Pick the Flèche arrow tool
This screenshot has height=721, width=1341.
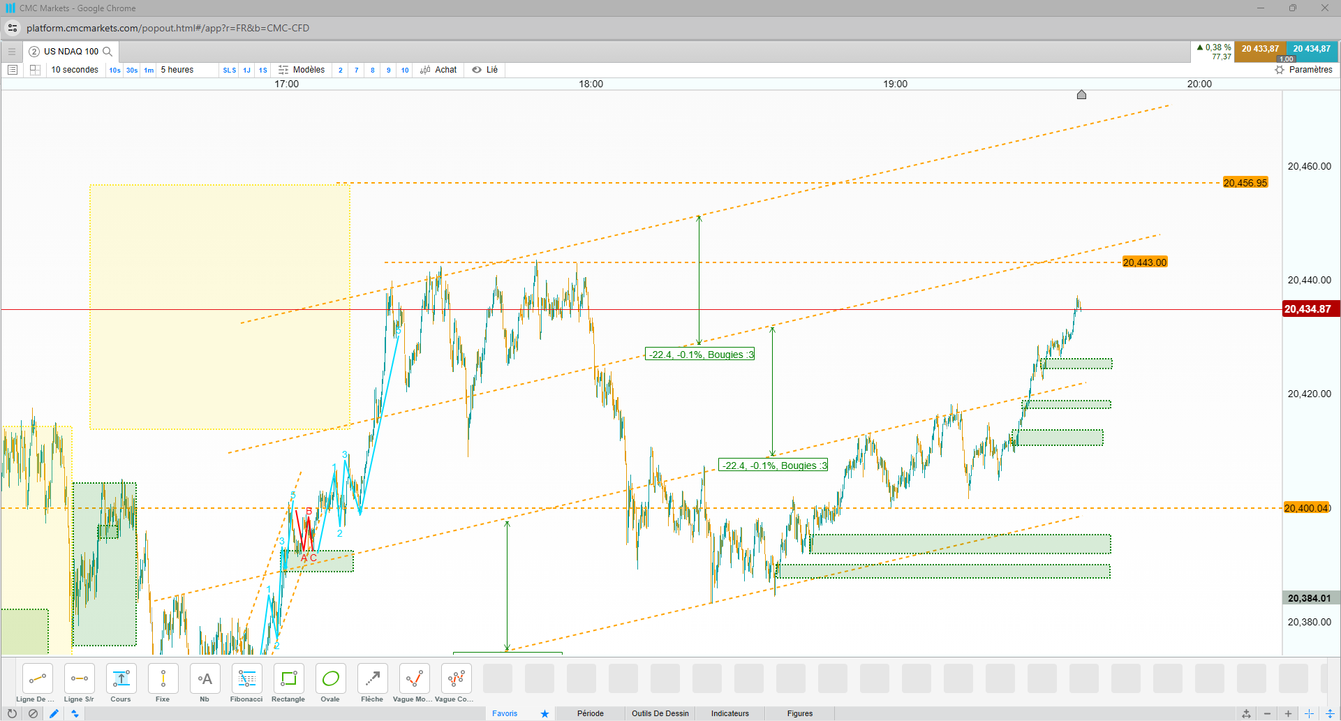tap(372, 683)
